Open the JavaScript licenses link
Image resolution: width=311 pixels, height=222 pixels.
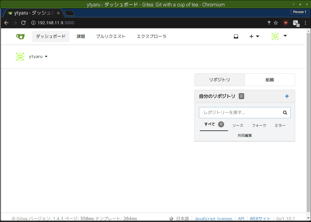(x=213, y=218)
